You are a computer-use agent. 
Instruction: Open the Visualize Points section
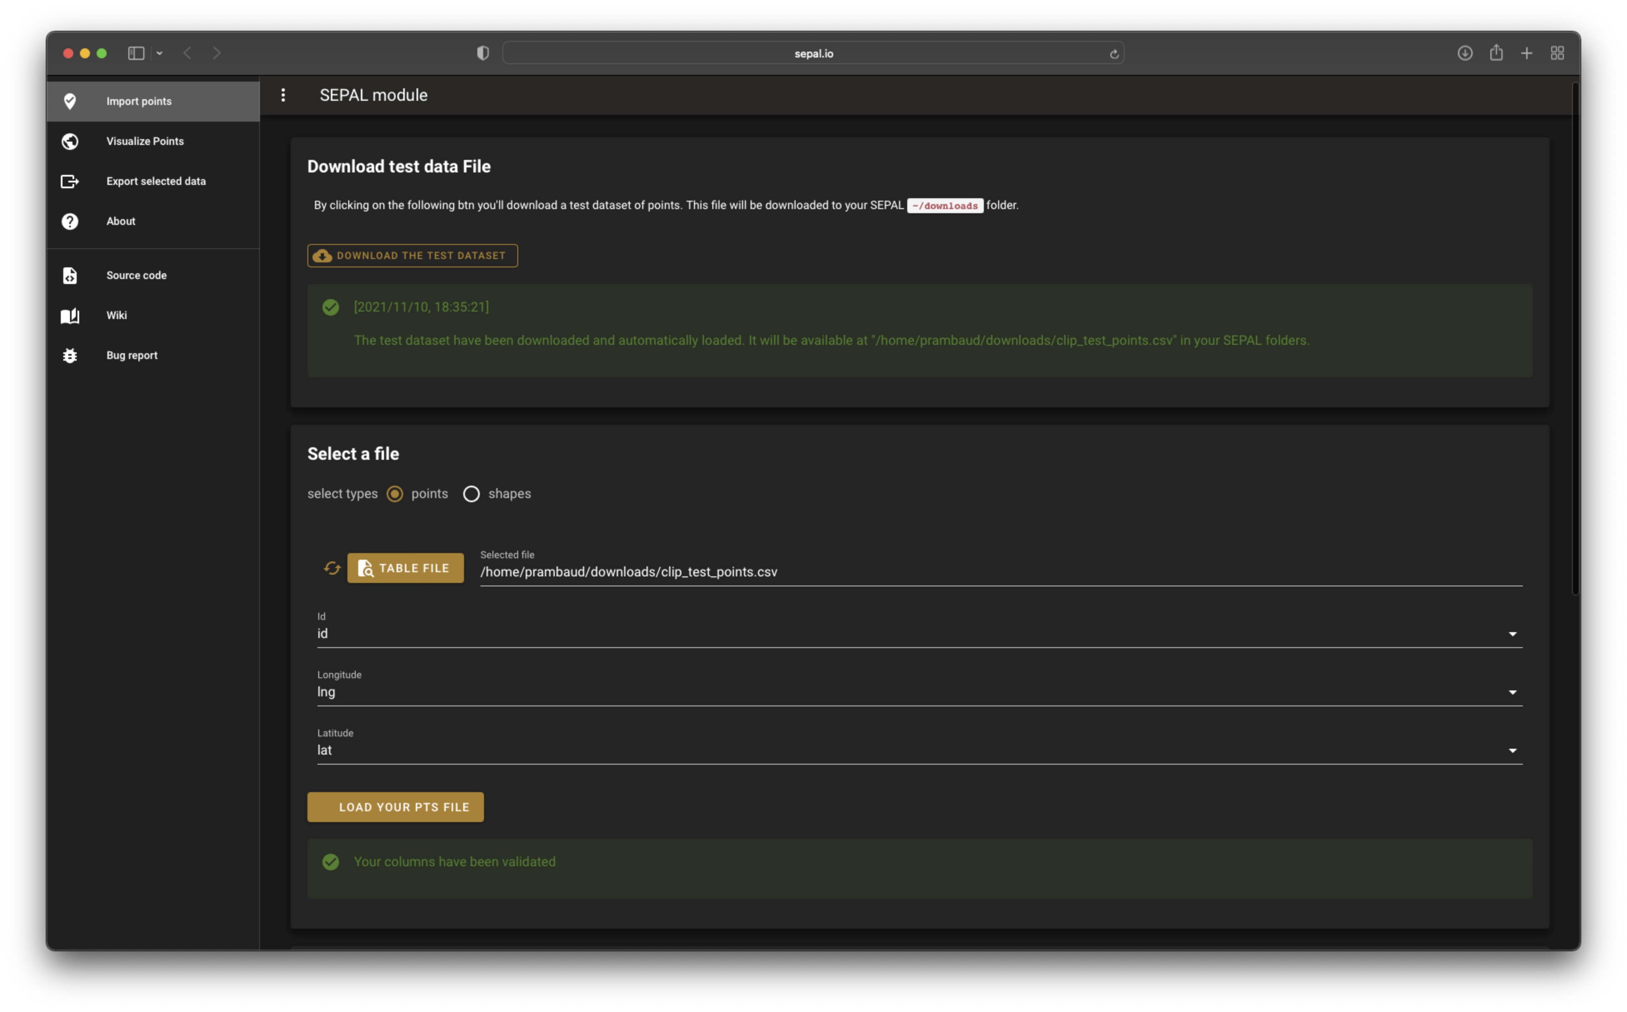coord(145,141)
